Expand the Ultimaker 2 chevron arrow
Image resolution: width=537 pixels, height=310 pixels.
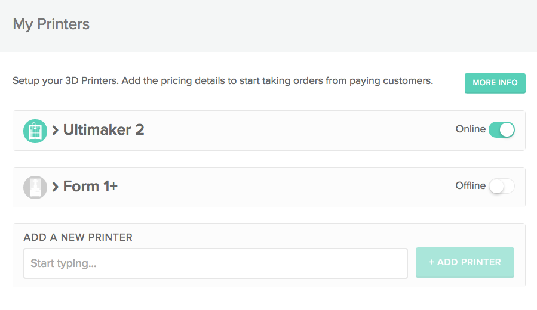point(56,131)
